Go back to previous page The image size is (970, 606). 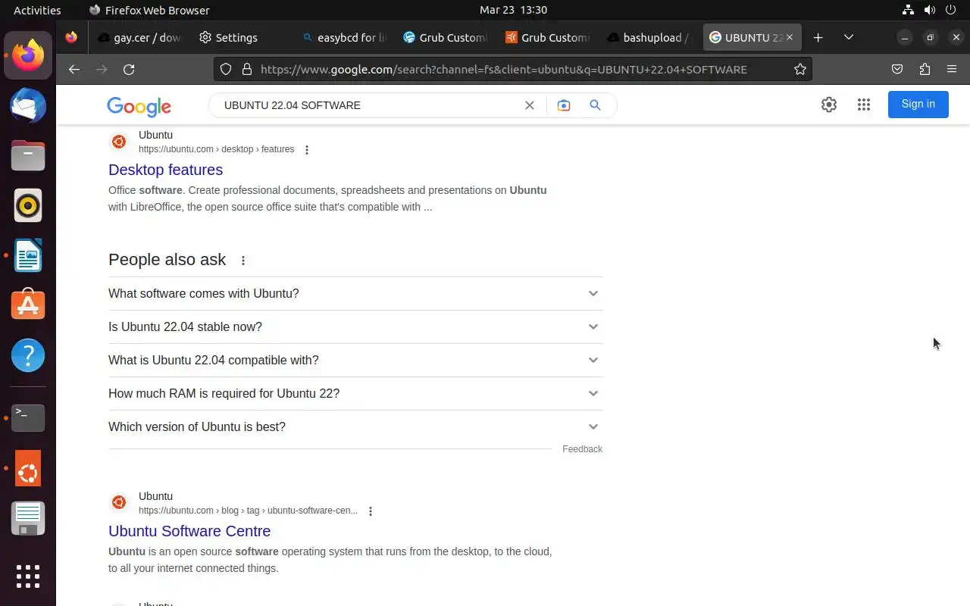(74, 69)
